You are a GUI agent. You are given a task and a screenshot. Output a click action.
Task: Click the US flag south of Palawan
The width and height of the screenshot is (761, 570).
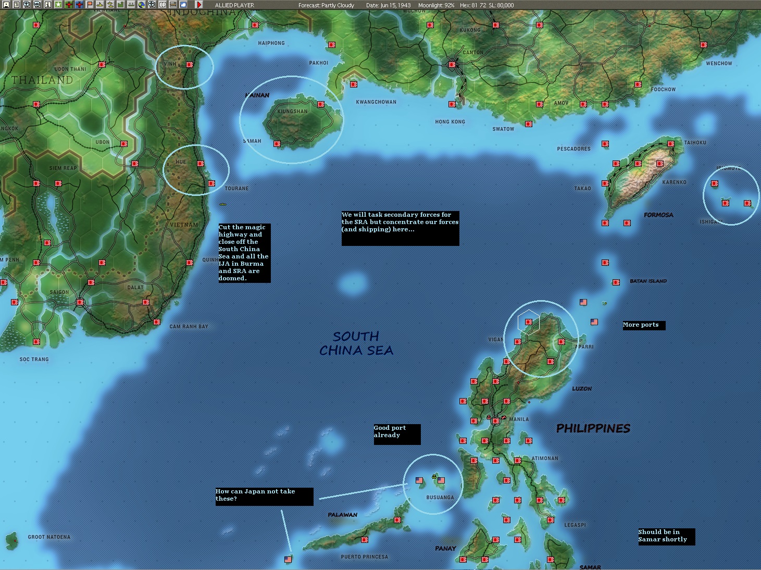(288, 560)
